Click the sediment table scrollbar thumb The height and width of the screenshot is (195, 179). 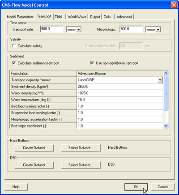click(x=166, y=93)
